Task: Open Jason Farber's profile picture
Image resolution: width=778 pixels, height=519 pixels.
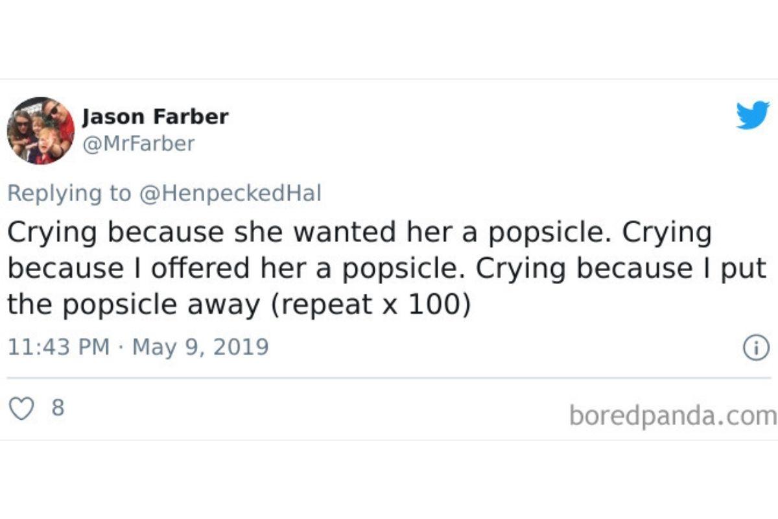Action: [40, 130]
